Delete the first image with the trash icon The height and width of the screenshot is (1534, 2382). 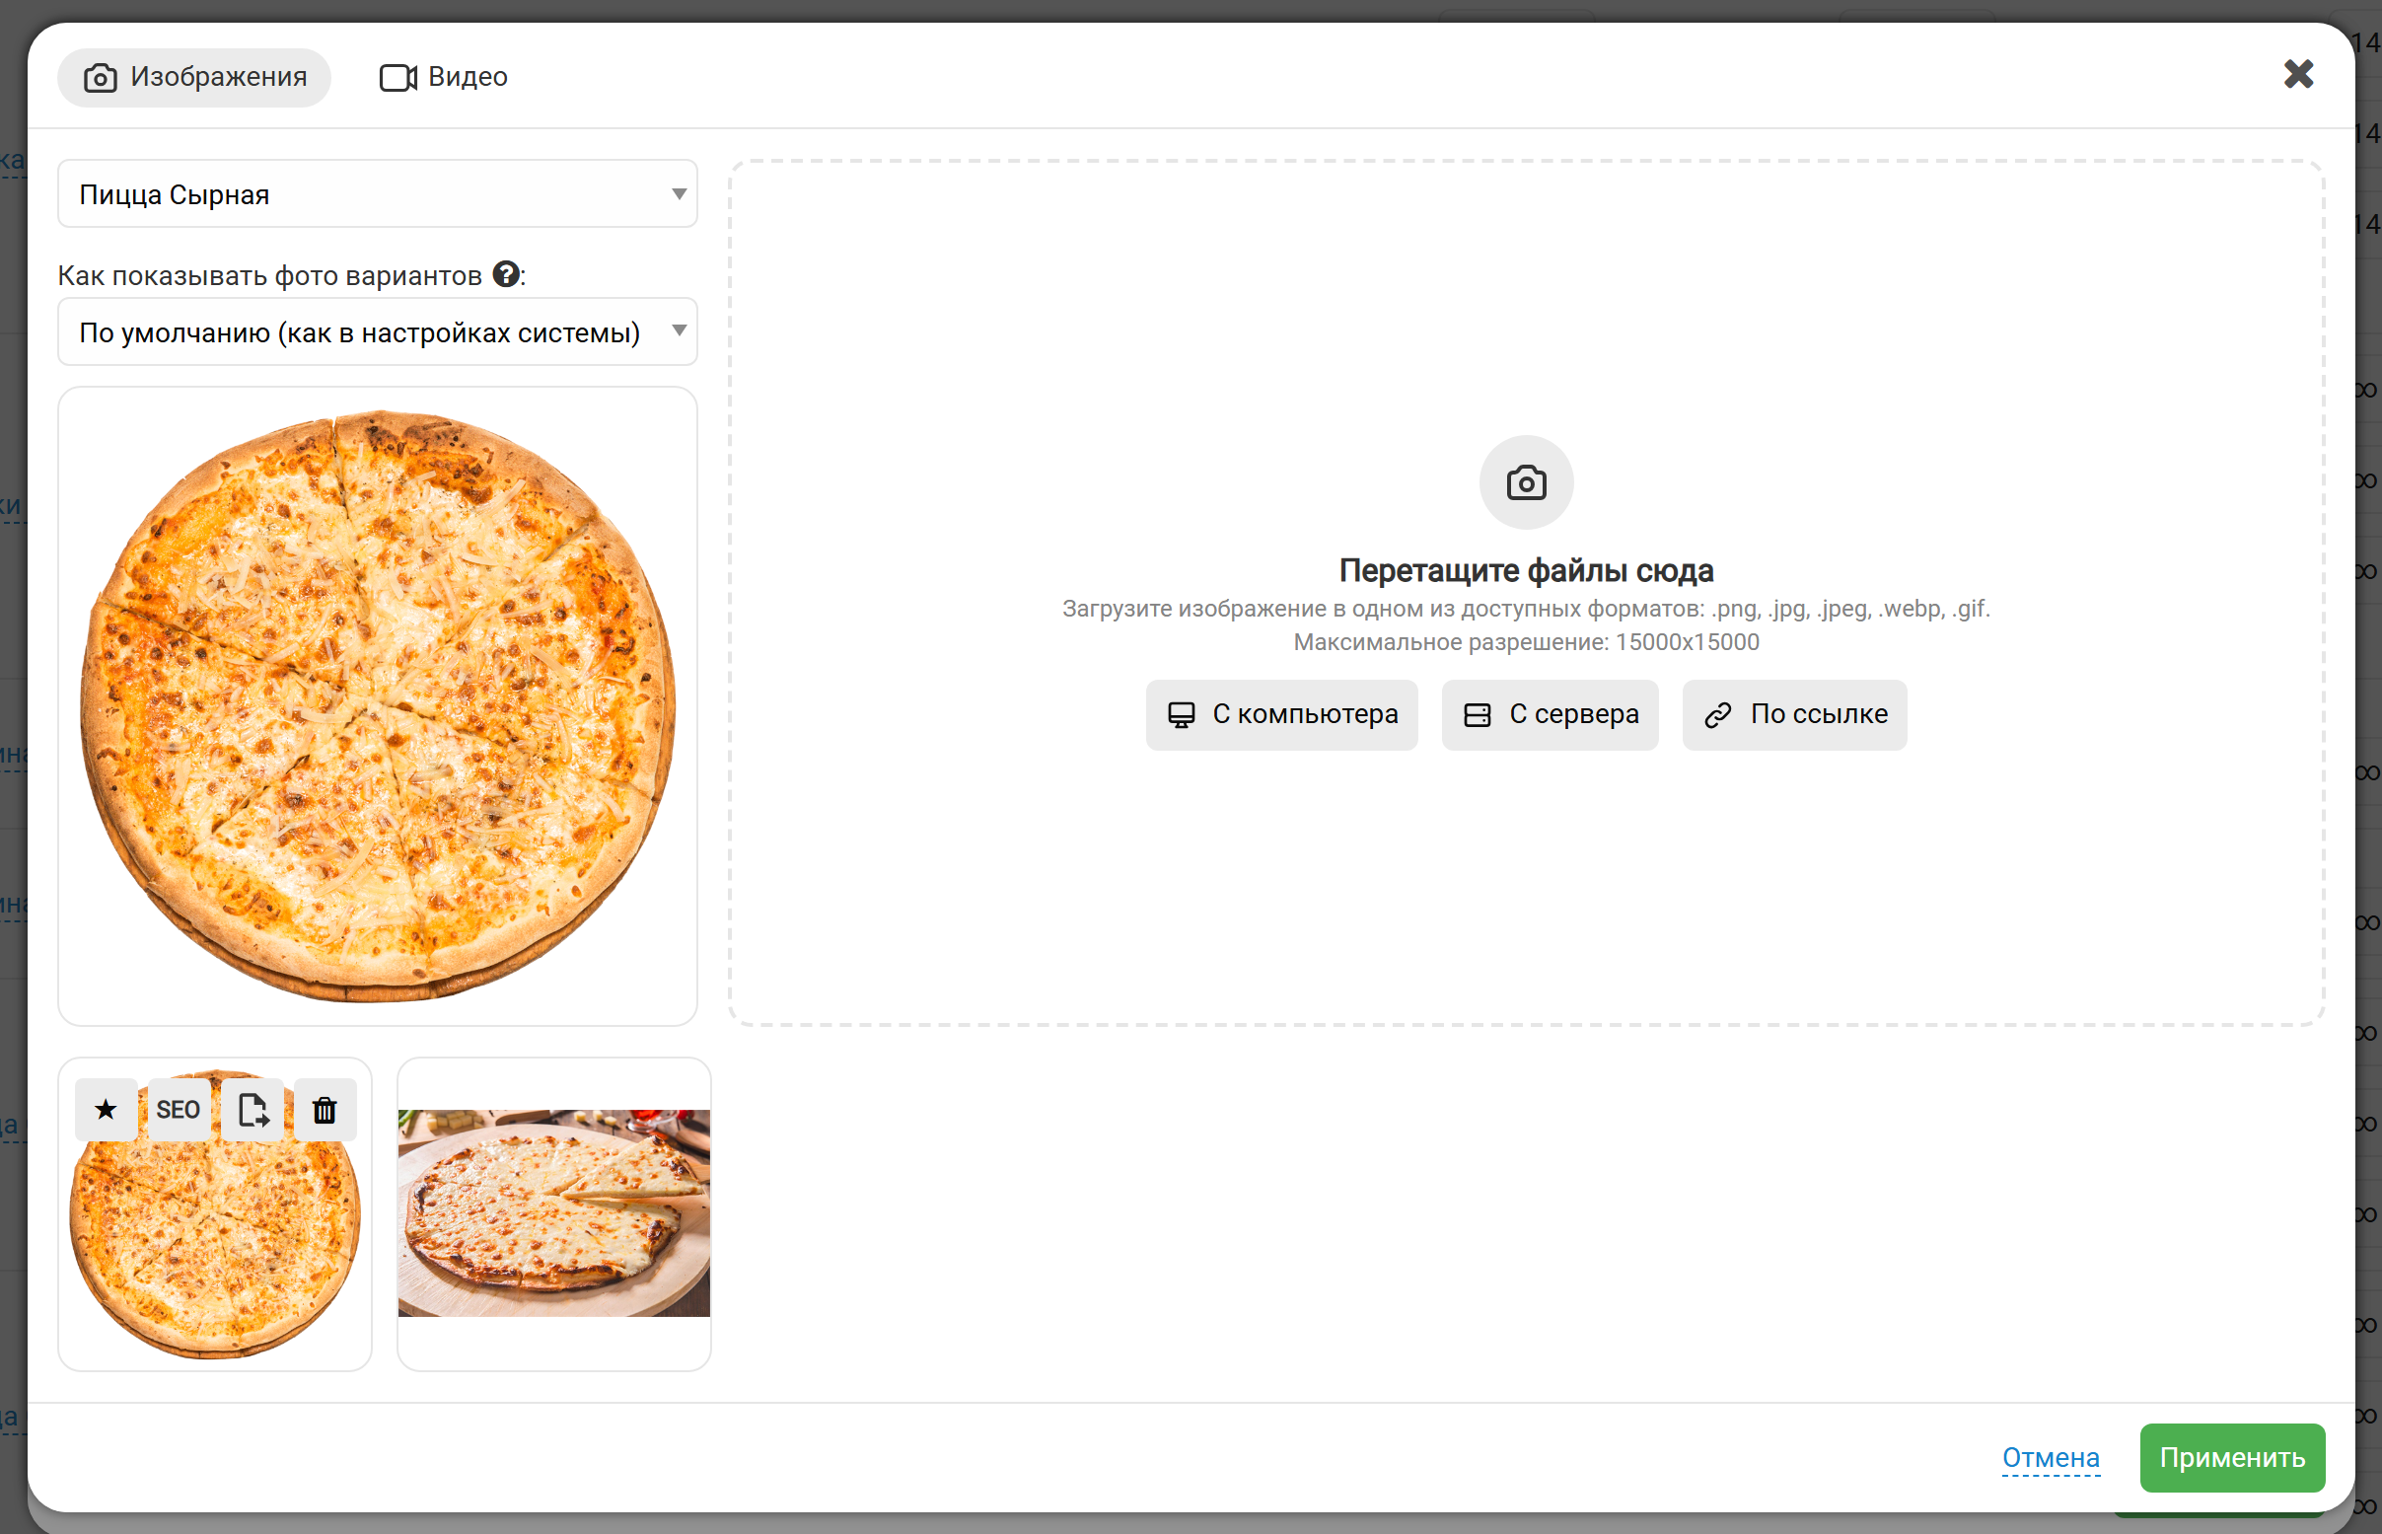point(325,1109)
